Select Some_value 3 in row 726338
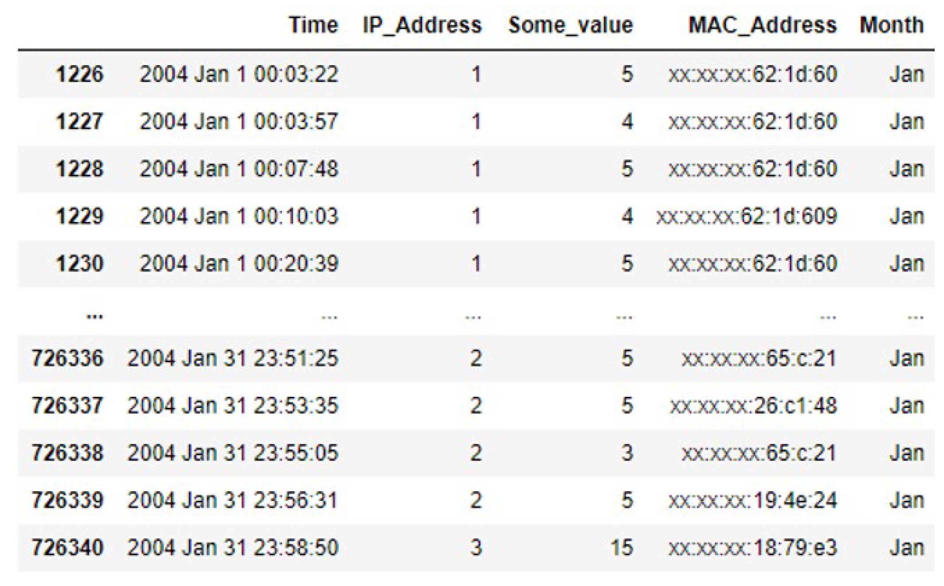944x586 pixels. (x=627, y=453)
